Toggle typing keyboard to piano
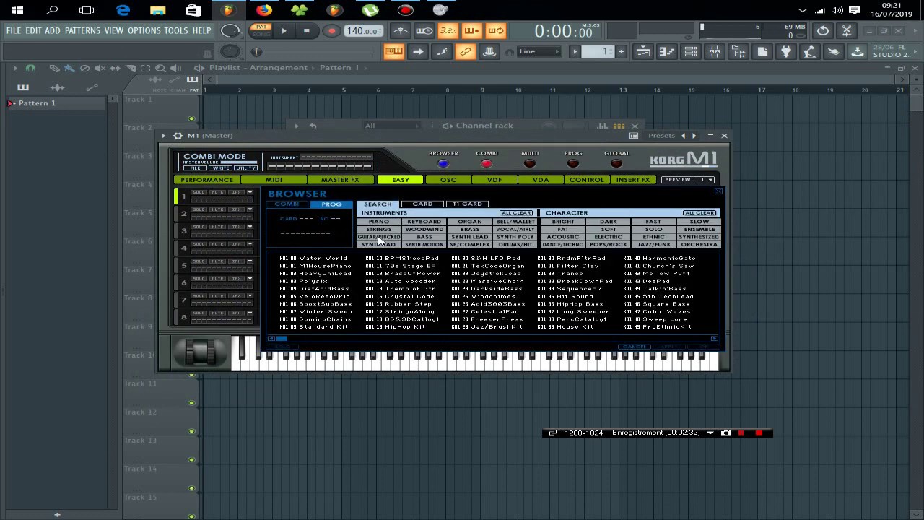 coord(393,51)
